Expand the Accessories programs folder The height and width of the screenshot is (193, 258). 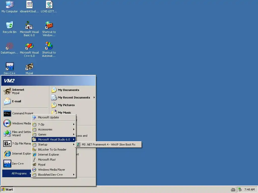[54, 129]
